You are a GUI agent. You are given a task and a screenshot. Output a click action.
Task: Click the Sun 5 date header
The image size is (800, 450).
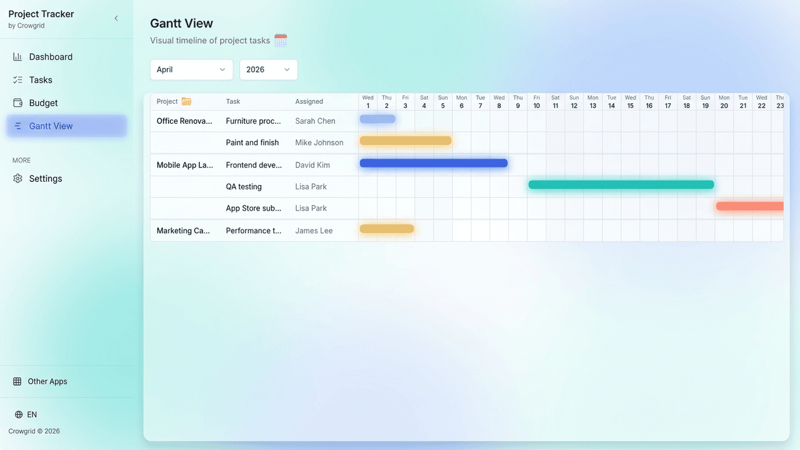443,102
